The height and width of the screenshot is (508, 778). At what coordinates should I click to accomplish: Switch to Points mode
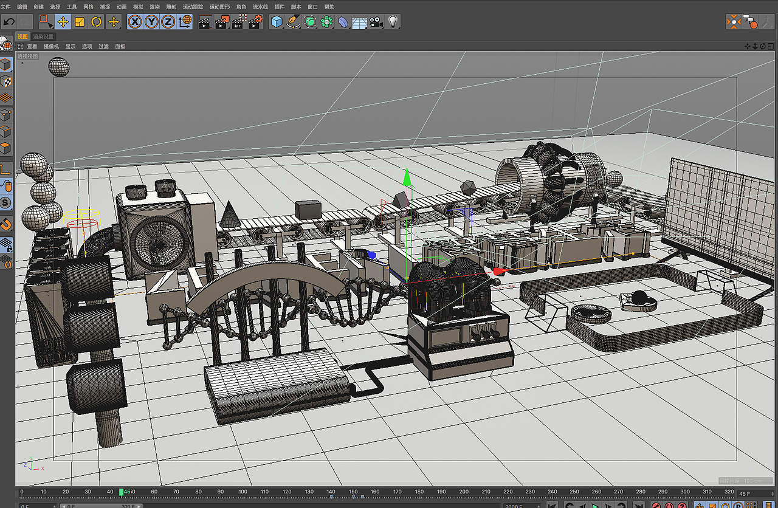(x=6, y=114)
